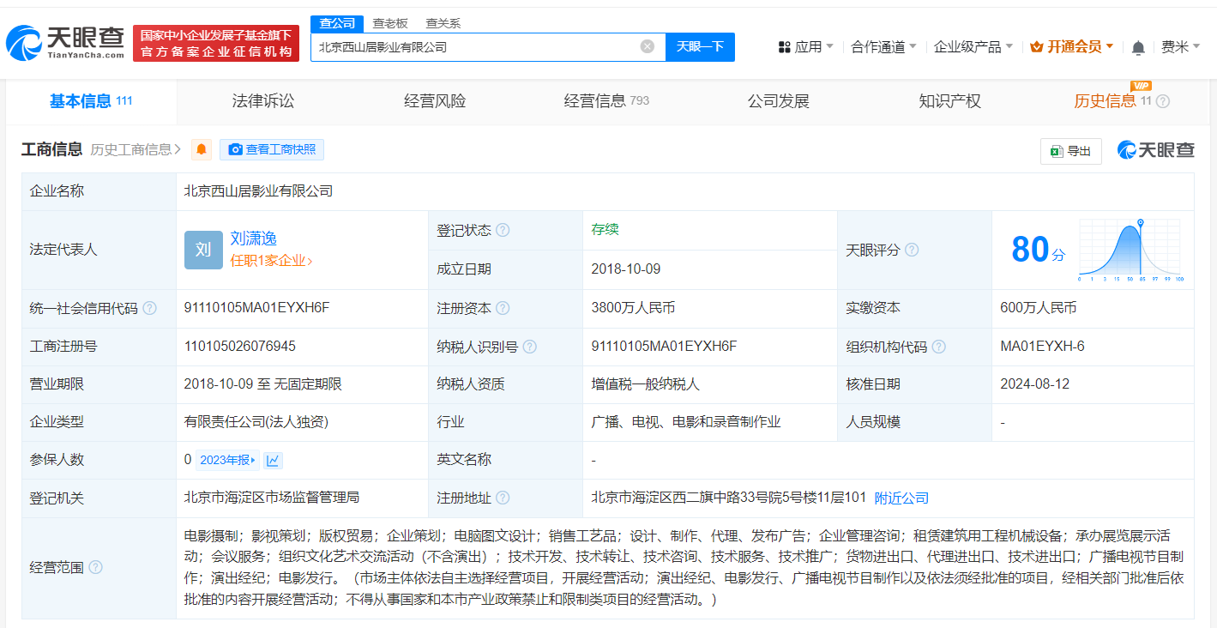Clear the search box with the X icon
The height and width of the screenshot is (628, 1217).
647,47
